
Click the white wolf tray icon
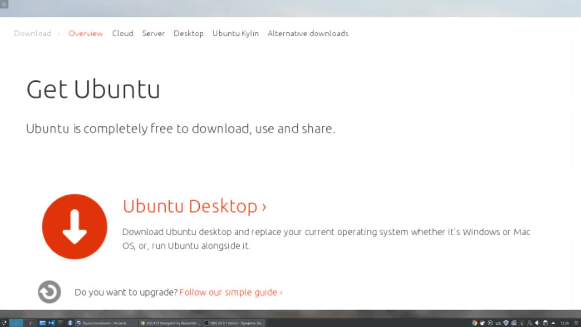point(483,323)
